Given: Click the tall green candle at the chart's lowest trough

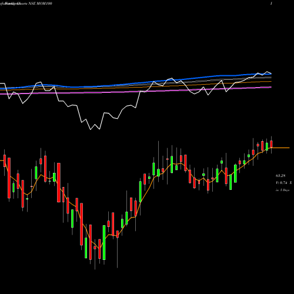Looking at the screenshot, I should [104, 242].
